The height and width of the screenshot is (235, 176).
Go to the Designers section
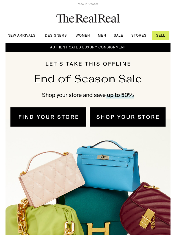pyautogui.click(x=56, y=35)
